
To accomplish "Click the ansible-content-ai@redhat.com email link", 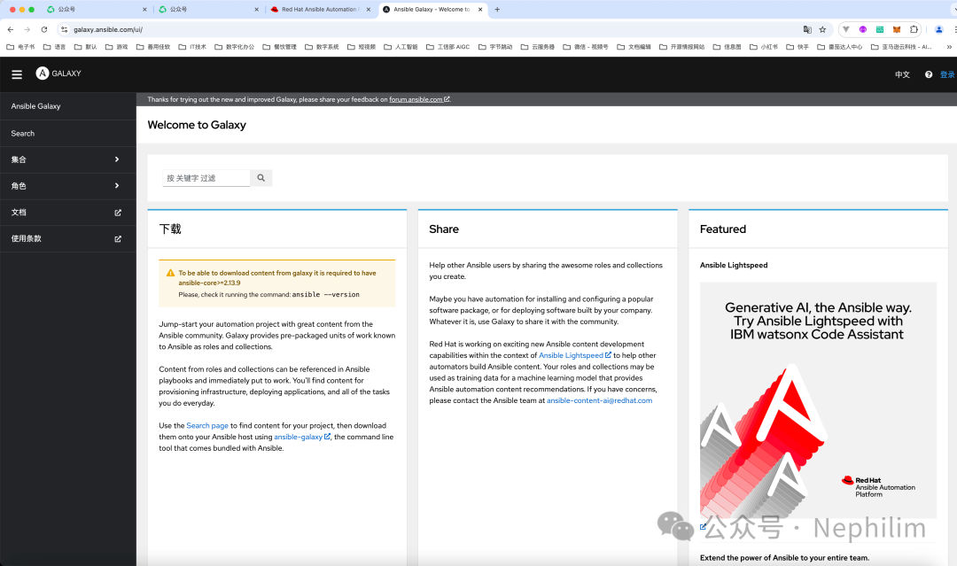I will tap(599, 400).
